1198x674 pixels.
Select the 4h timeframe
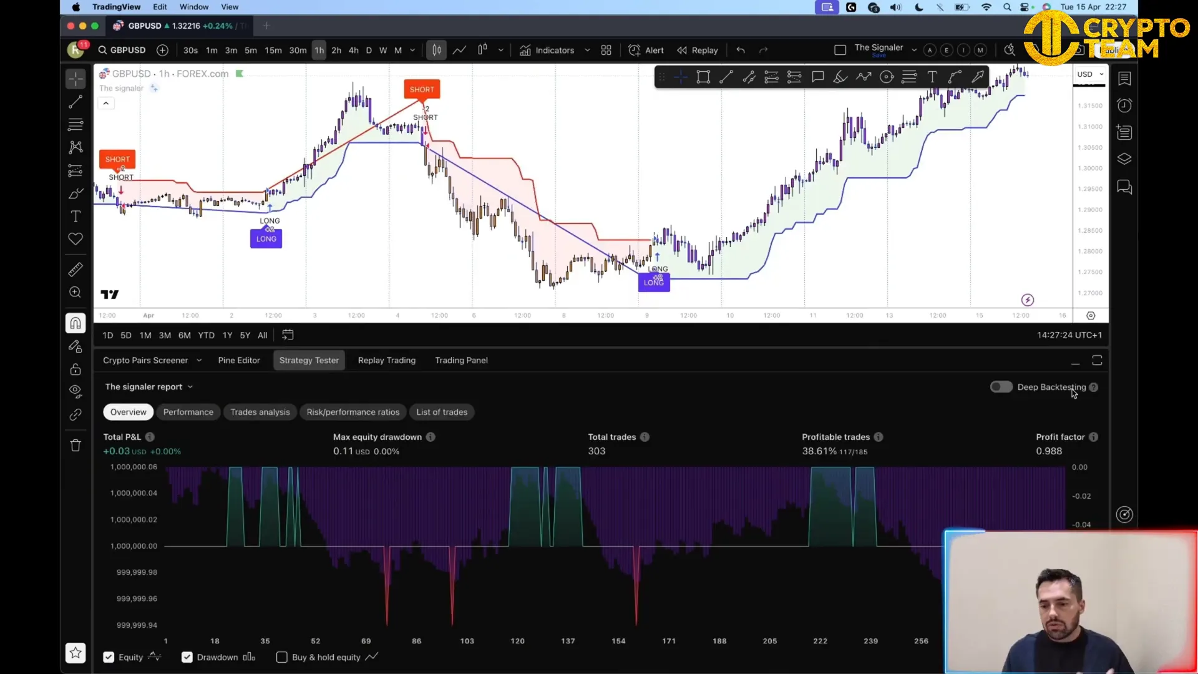coord(354,51)
